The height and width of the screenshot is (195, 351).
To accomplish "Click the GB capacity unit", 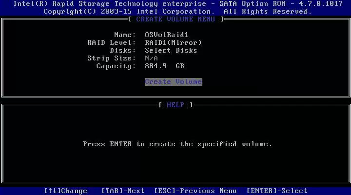I will click(x=180, y=66).
